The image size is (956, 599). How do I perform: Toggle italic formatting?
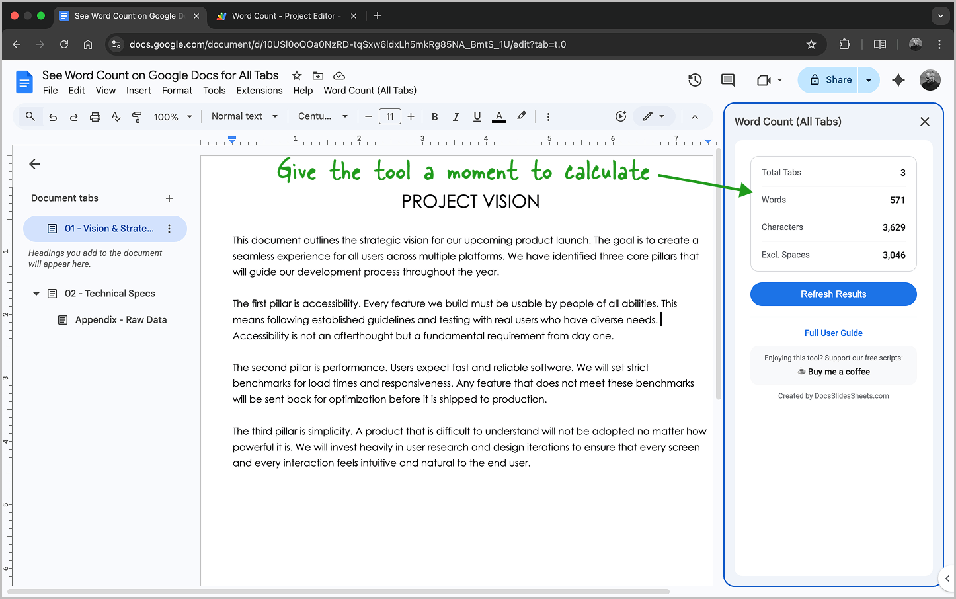(x=456, y=116)
